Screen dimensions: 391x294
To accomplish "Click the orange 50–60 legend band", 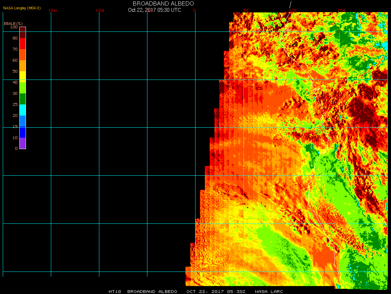I will [x=23, y=66].
